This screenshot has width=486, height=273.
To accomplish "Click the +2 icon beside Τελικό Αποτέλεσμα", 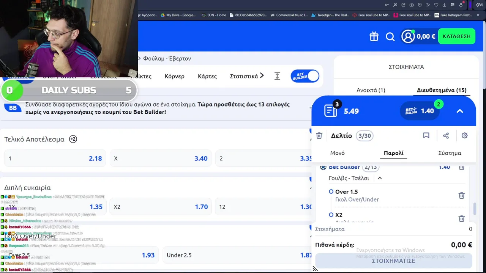I will coord(73,139).
